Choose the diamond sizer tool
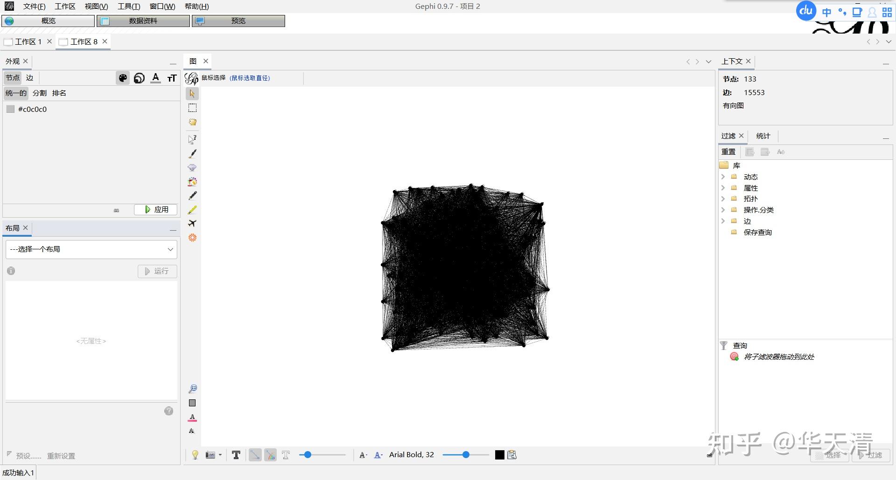This screenshot has height=480, width=896. 192,168
